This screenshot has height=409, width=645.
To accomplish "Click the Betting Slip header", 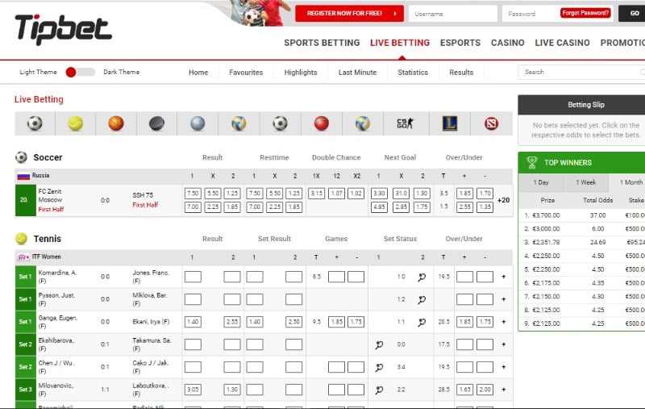I will 581,105.
